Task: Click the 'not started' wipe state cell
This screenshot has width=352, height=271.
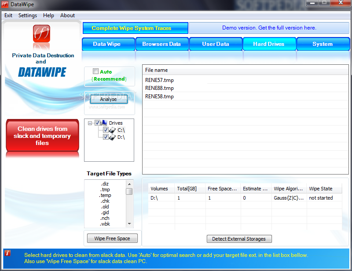Action: pyautogui.click(x=324, y=198)
